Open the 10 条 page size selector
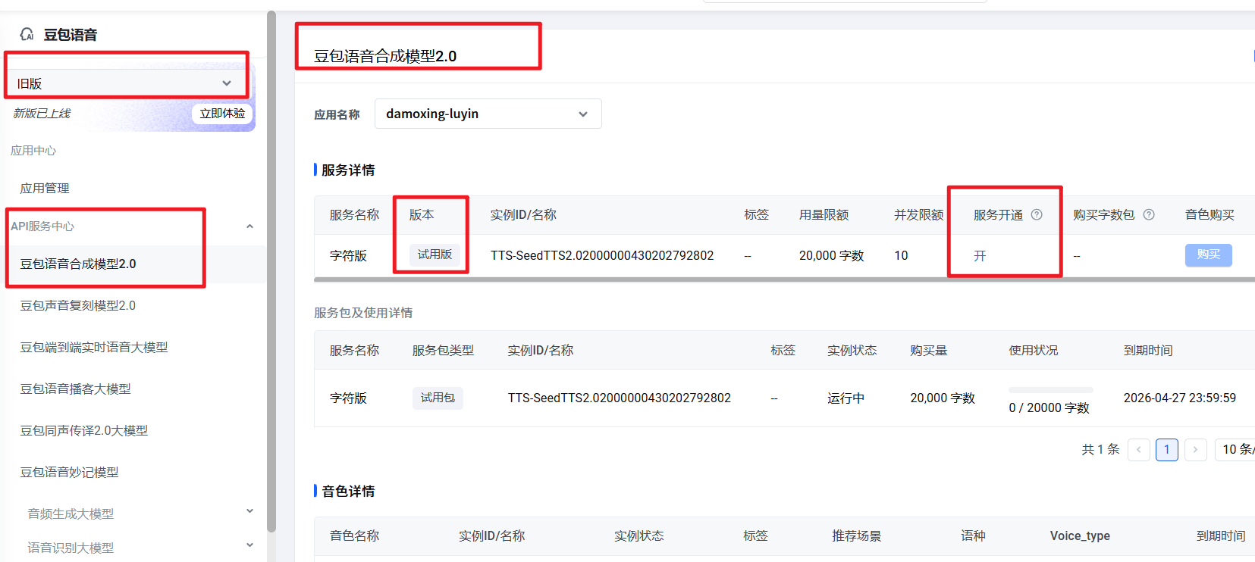 1236,450
